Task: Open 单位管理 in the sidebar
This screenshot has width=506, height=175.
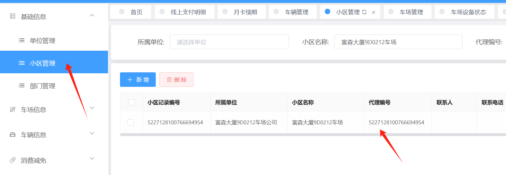Action: (54, 41)
